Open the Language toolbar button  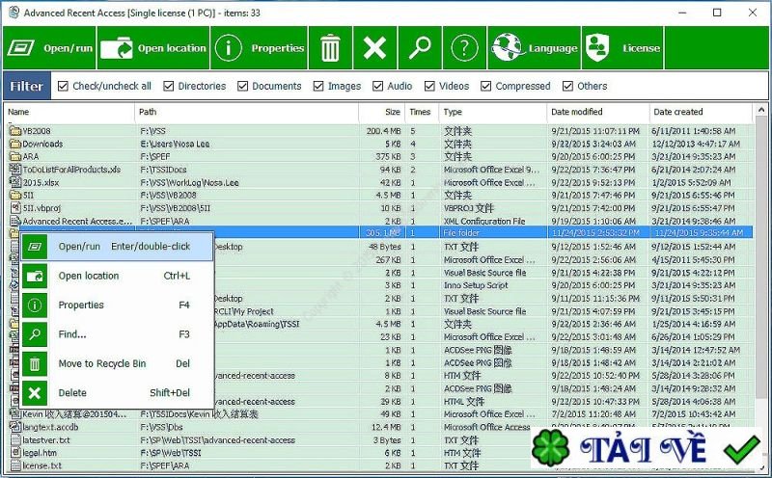point(535,48)
